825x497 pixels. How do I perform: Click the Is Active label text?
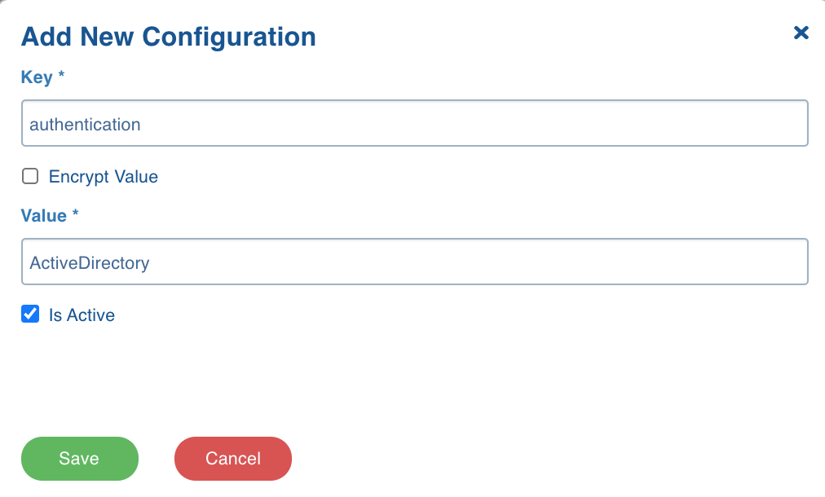point(82,315)
